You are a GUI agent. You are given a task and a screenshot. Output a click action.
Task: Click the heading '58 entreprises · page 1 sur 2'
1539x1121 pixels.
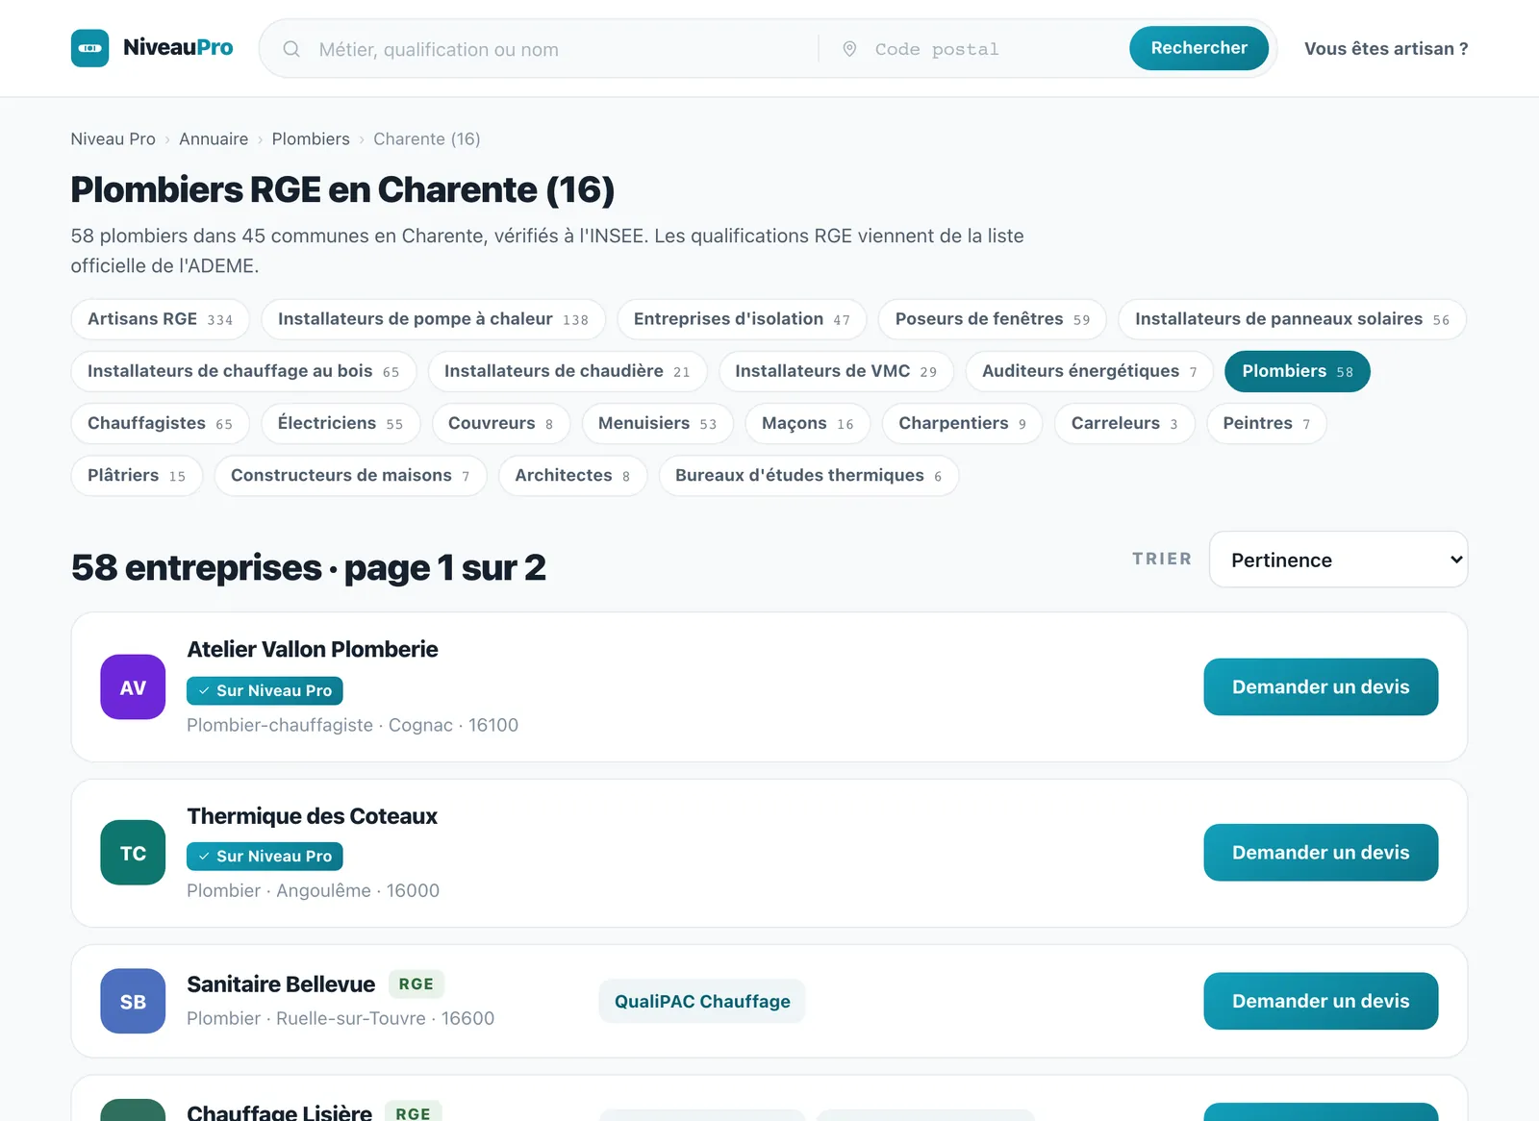click(x=309, y=567)
